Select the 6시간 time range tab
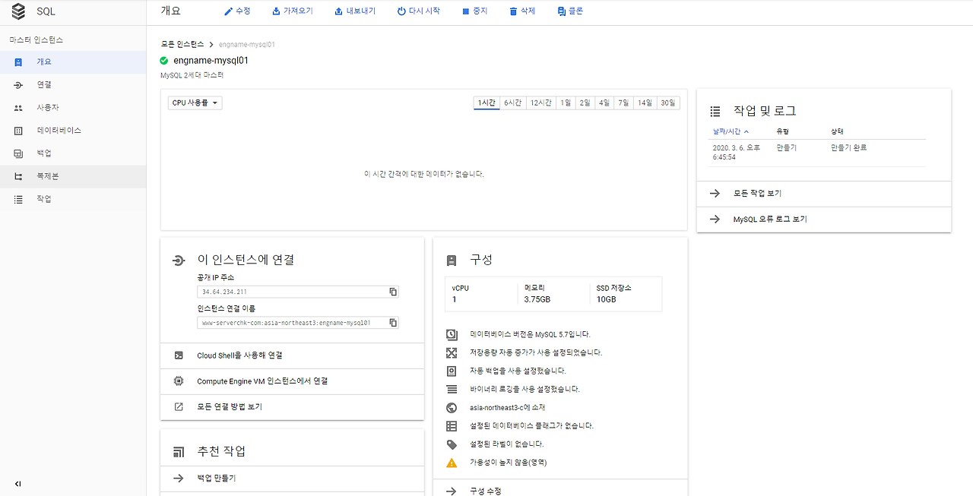Viewport: 973px width, 496px height. [512, 103]
